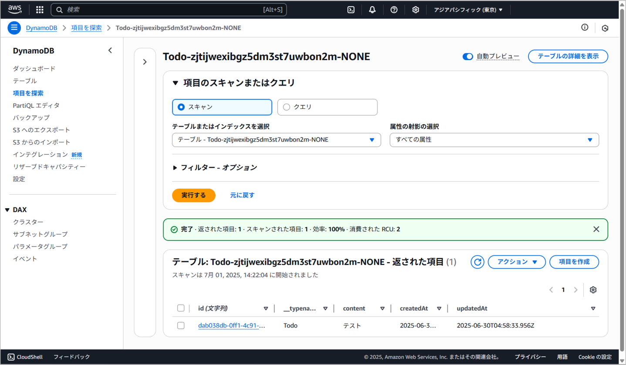Screen dimensions: 626x365
Task: Open Cookie の設定 footer link
Action: (x=595, y=357)
